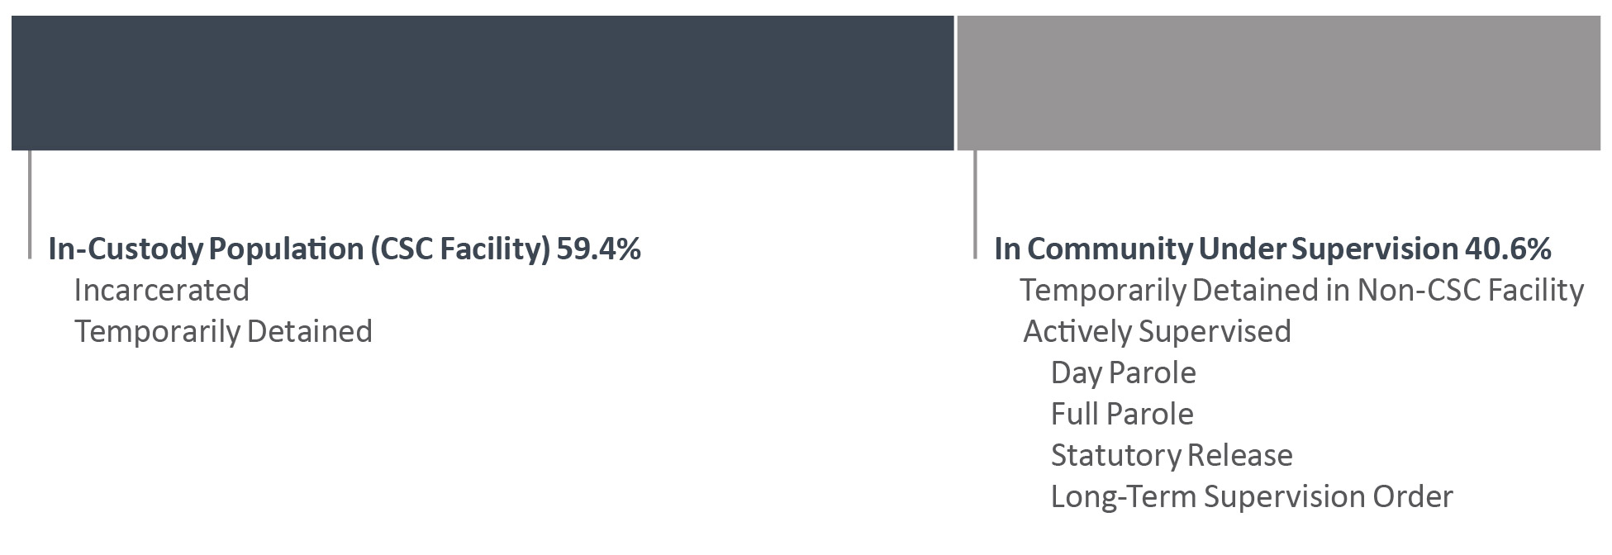Pick the Long-Term Supervision Order entry

(x=1251, y=496)
